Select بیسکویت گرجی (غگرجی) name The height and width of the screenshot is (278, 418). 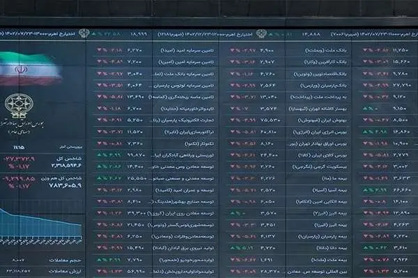tap(320, 167)
